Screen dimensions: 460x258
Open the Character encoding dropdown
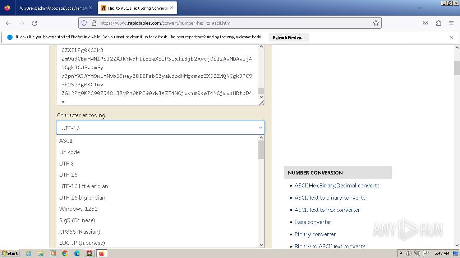(161, 128)
